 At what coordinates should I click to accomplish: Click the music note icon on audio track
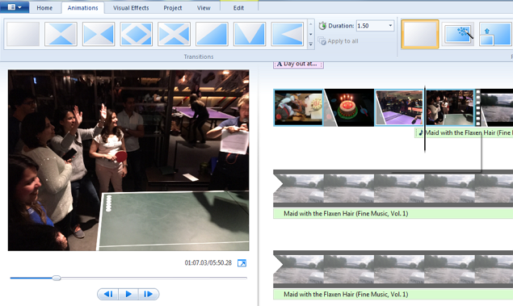click(x=421, y=132)
